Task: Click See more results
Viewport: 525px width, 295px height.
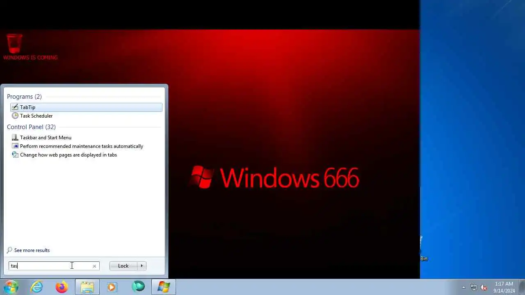Action: (32, 250)
